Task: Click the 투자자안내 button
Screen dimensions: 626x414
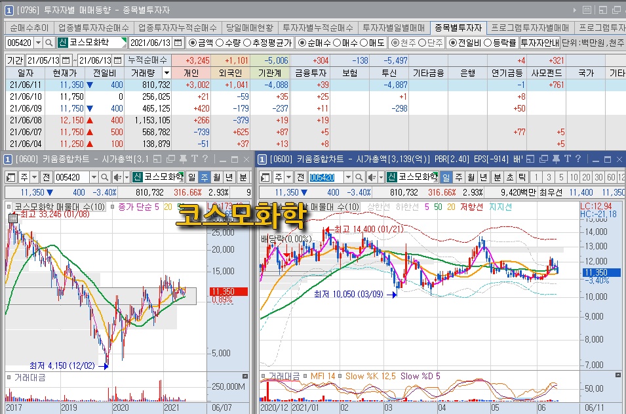Action: pyautogui.click(x=539, y=43)
